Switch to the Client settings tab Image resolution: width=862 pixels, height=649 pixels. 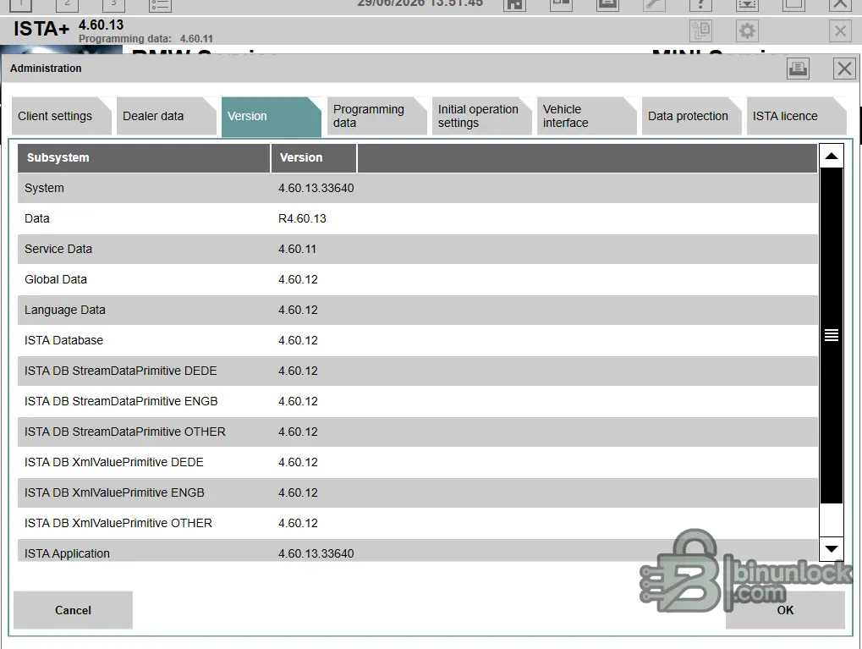pos(61,116)
